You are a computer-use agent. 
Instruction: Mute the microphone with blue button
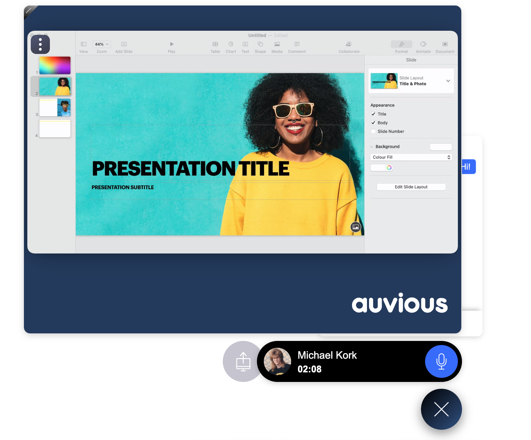pos(441,361)
